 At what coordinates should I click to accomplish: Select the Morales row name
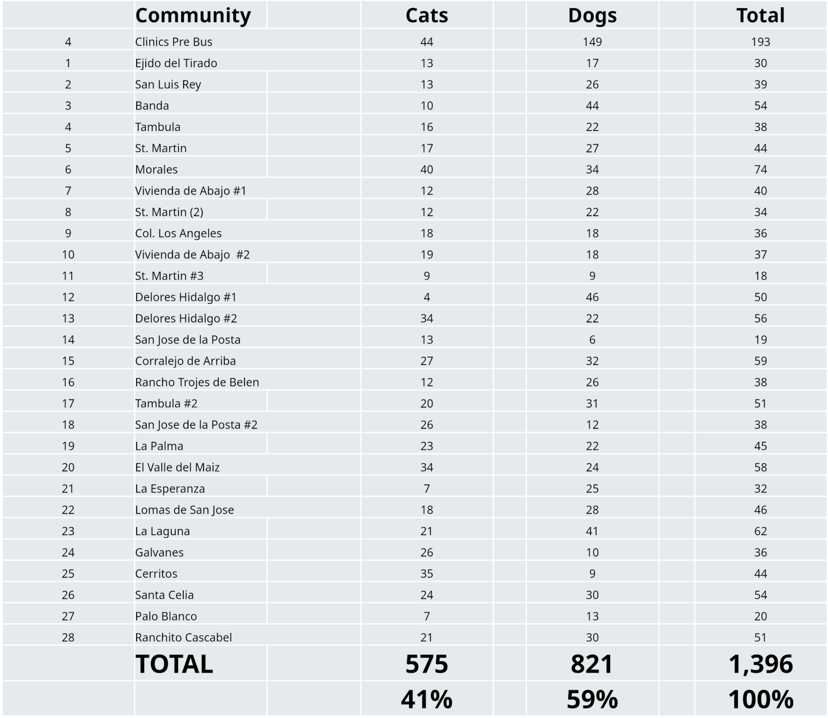click(x=156, y=169)
